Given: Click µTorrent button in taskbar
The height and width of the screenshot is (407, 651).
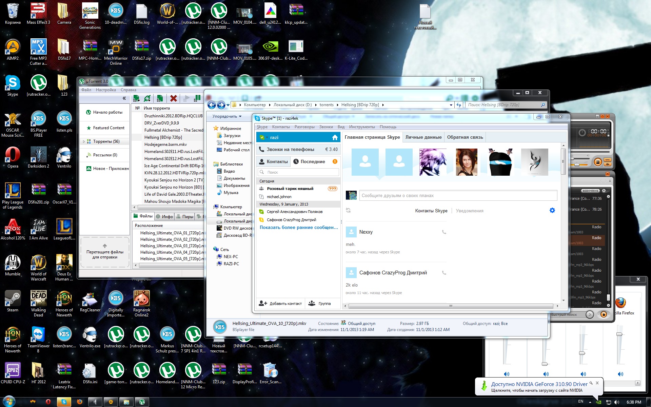Looking at the screenshot, I should 142,402.
